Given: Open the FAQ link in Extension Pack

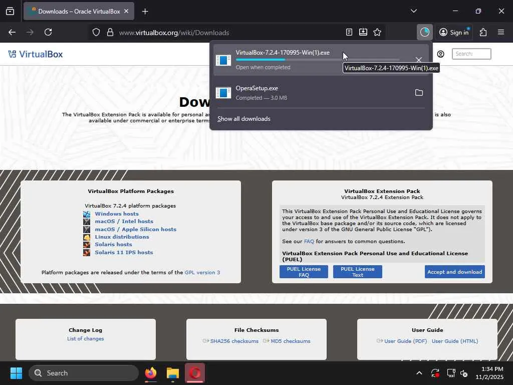Looking at the screenshot, I should 309,241.
